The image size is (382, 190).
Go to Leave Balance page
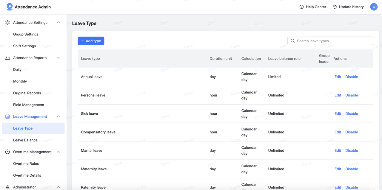[25, 140]
